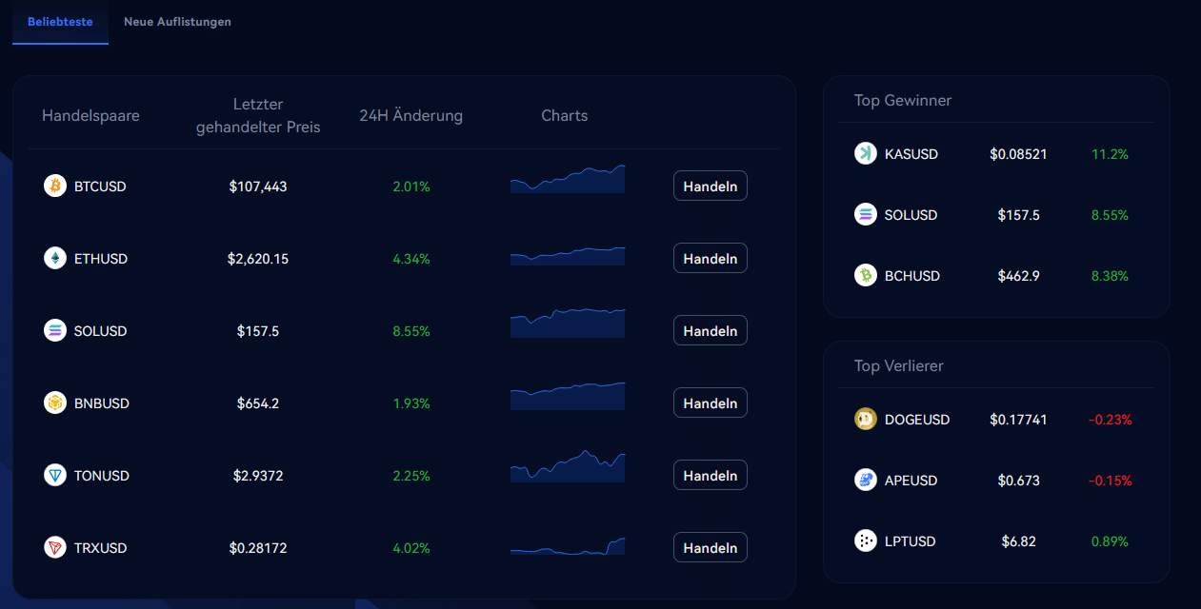Click the BNB coin icon
1201x609 pixels.
[x=55, y=403]
